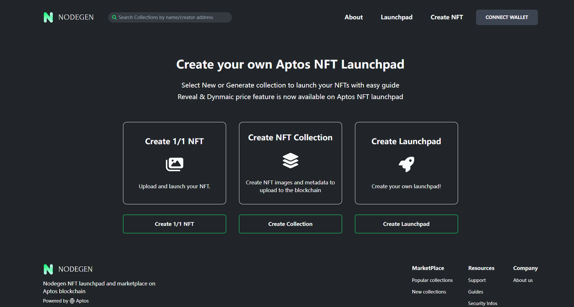Click the image stack icon in Create 1/1 NFT card
The width and height of the screenshot is (574, 307).
[175, 164]
